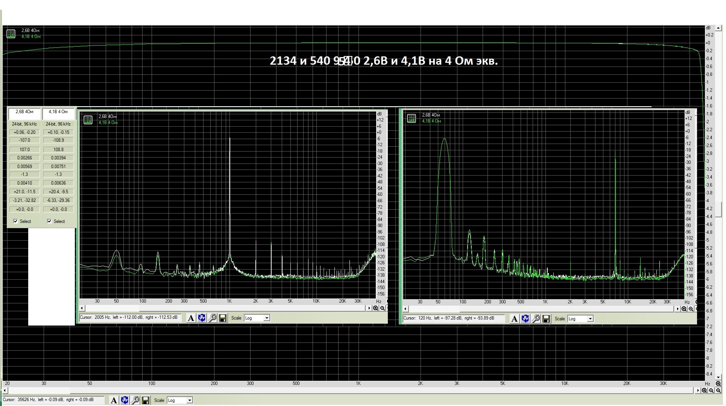Open Scale dropdown in left spectrum window

coord(267,318)
